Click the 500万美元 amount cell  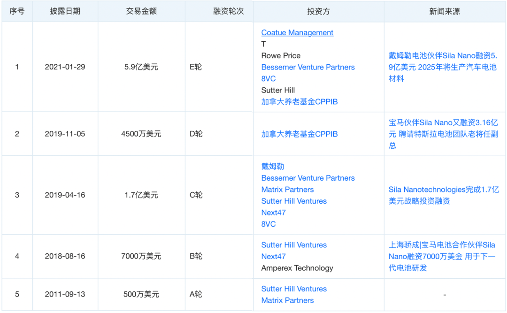[141, 294]
